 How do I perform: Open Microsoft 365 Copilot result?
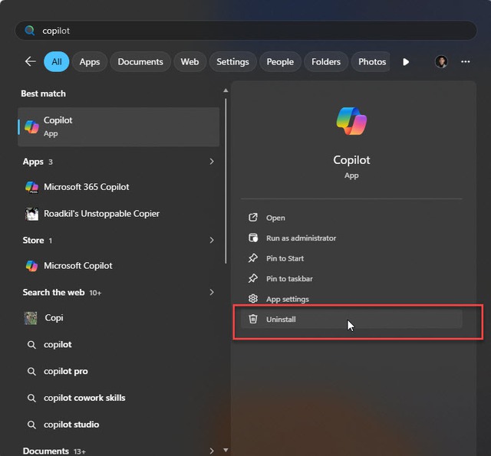(118, 187)
